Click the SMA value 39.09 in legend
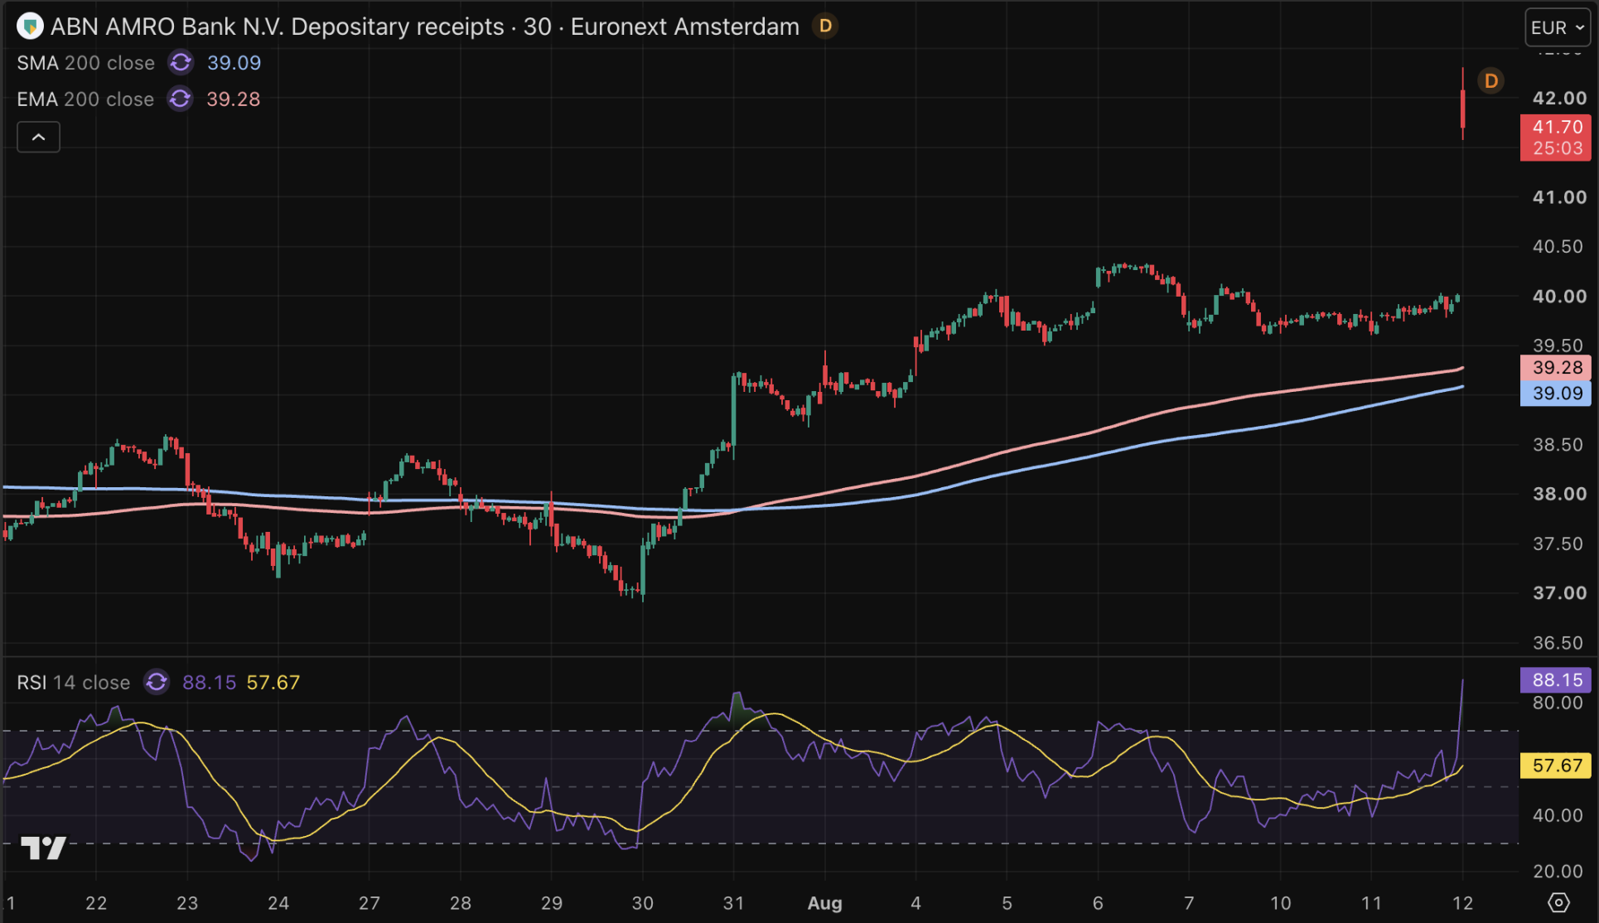Screen dimensions: 1599x923 pos(234,63)
